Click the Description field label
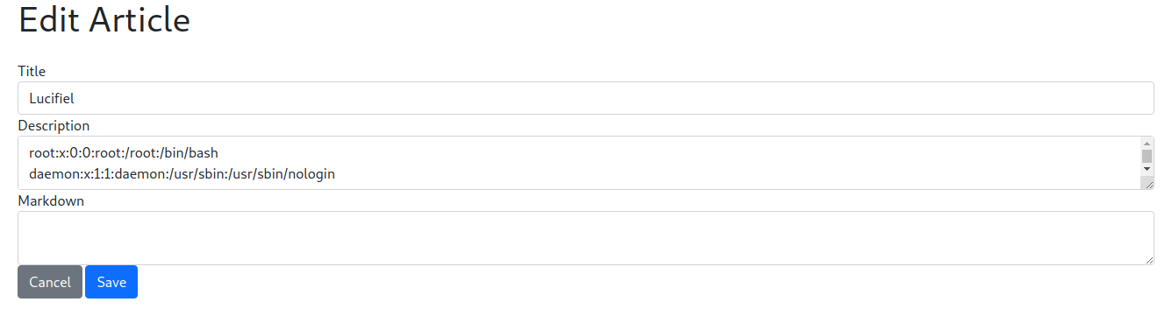Image resolution: width=1165 pixels, height=316 pixels. coord(54,125)
